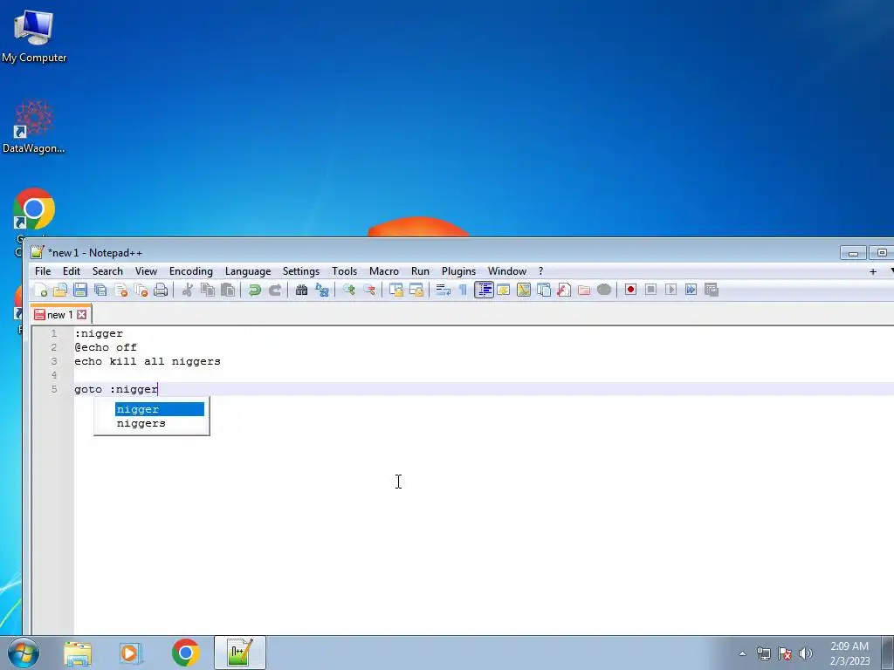Click the Paste toolbar icon
This screenshot has height=670, width=894.
pos(228,290)
